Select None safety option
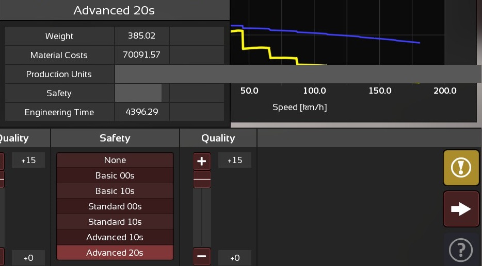482x266 pixels. tap(115, 160)
